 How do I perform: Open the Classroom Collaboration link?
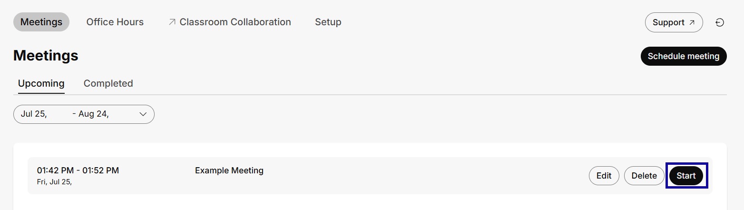235,22
